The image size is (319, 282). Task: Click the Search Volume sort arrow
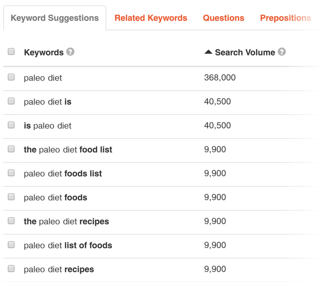coord(208,51)
